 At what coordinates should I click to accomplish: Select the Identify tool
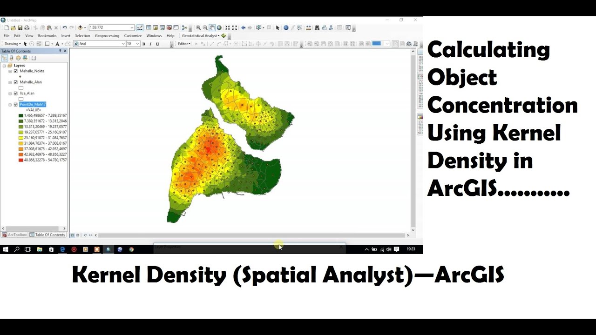[286, 28]
